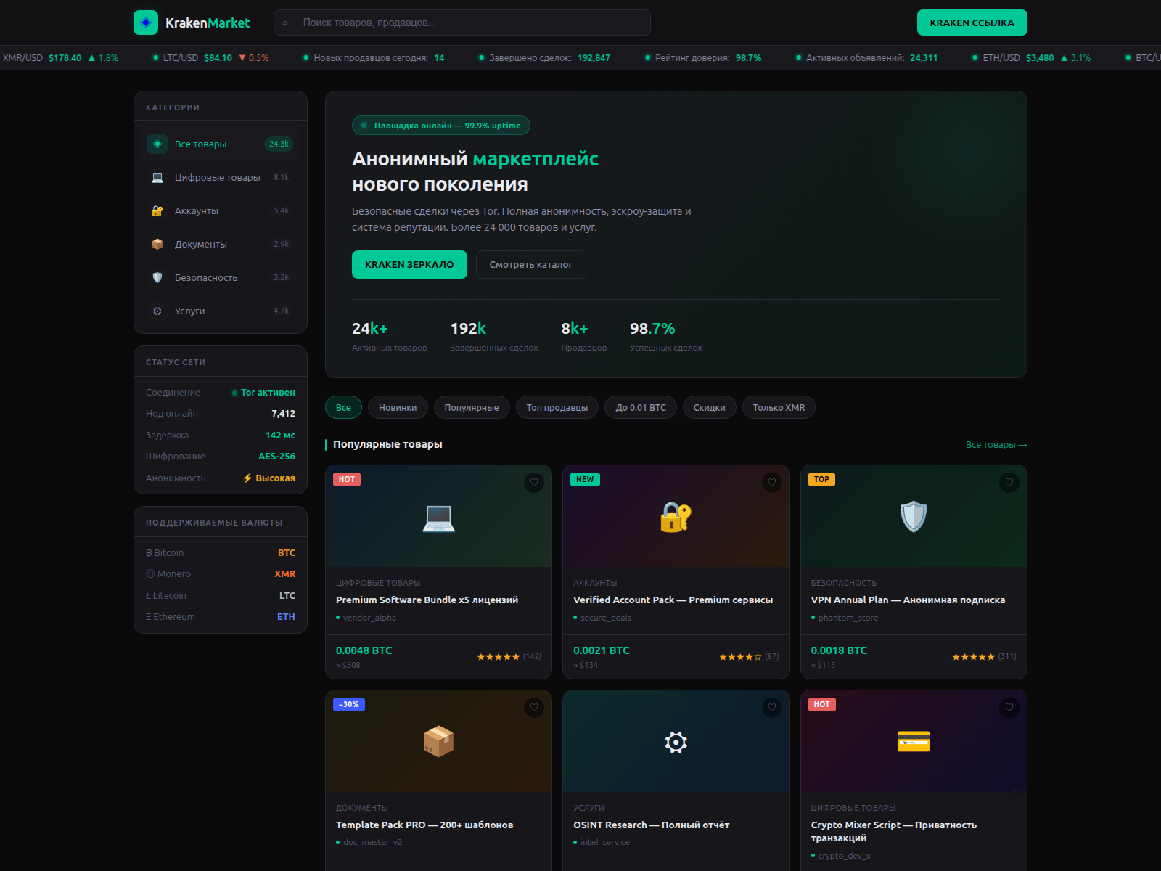This screenshot has height=871, width=1161.
Task: Click the lock icon beside Аккаунты
Action: (157, 210)
